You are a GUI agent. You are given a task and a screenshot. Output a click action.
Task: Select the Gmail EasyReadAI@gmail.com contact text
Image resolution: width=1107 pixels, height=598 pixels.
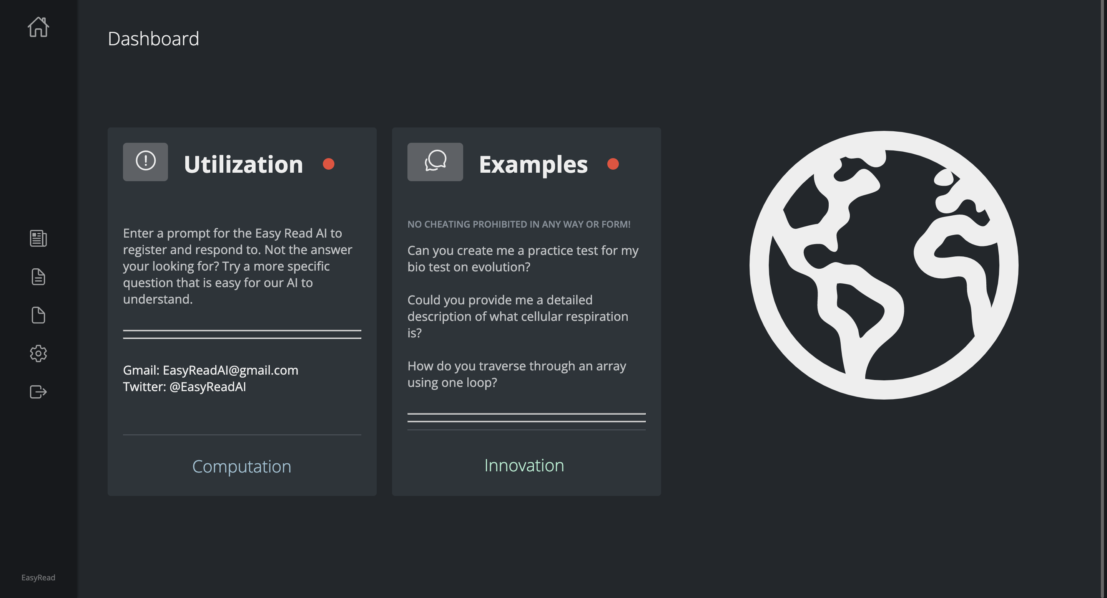[x=210, y=370]
